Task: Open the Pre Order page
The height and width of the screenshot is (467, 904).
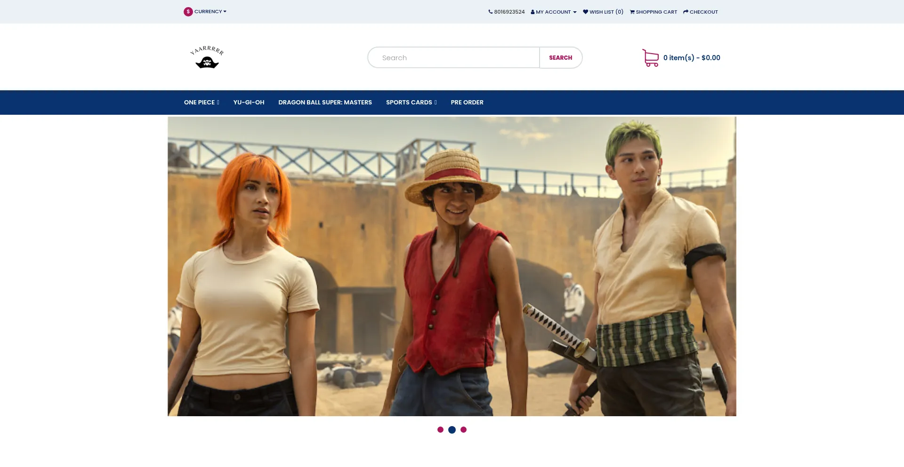Action: click(x=467, y=103)
